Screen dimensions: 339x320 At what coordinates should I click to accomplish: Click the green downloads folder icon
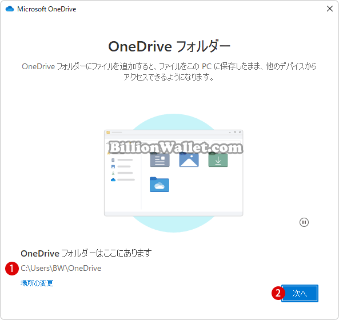tap(218, 159)
